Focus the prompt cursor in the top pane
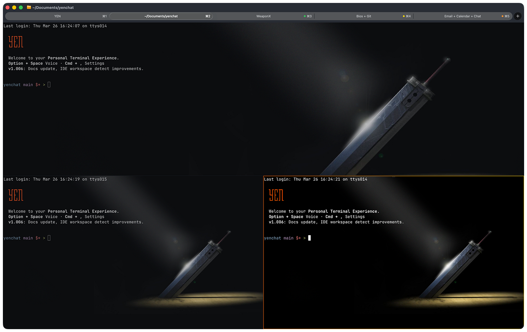527x332 pixels. (49, 85)
